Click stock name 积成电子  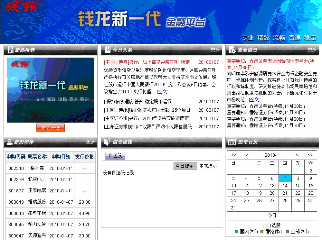[37, 179]
